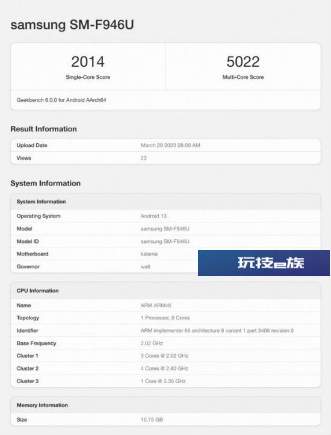Click the Views count 23
331x435 pixels.
[143, 158]
